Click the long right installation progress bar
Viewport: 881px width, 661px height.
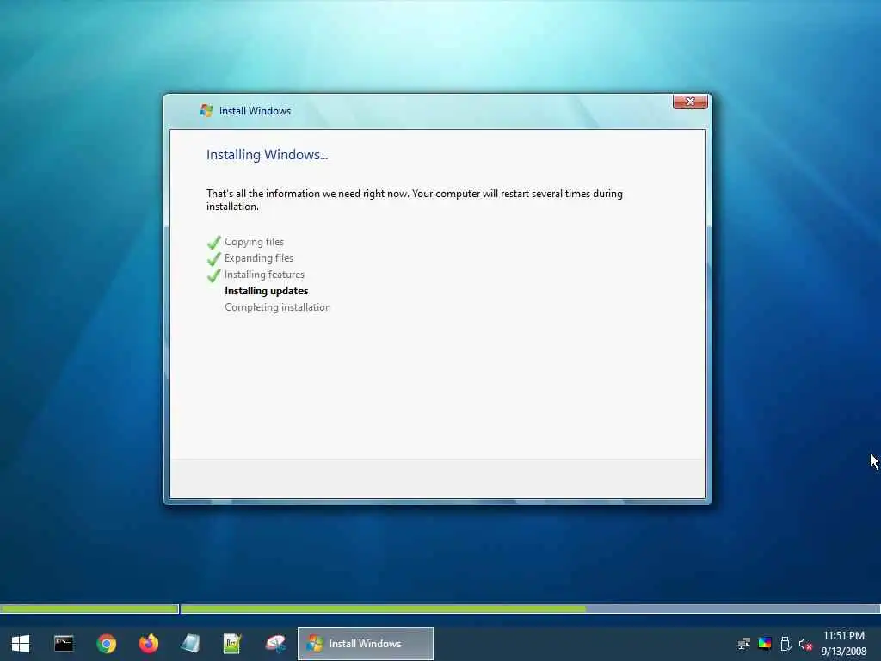(x=530, y=608)
